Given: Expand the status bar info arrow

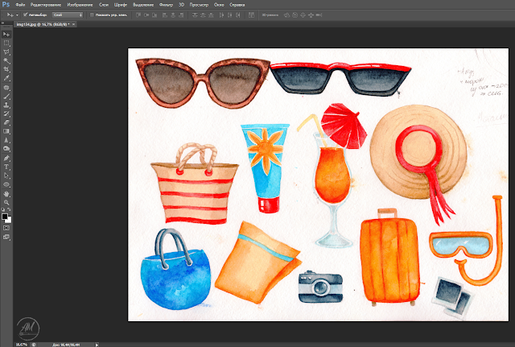Looking at the screenshot, I should [97, 343].
